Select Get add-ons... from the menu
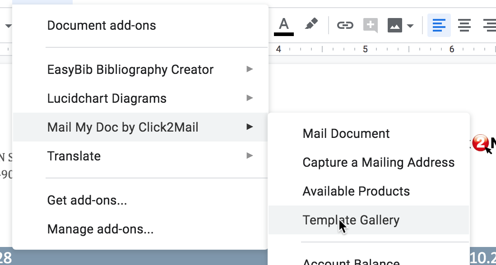This screenshot has height=265, width=496. [140, 200]
